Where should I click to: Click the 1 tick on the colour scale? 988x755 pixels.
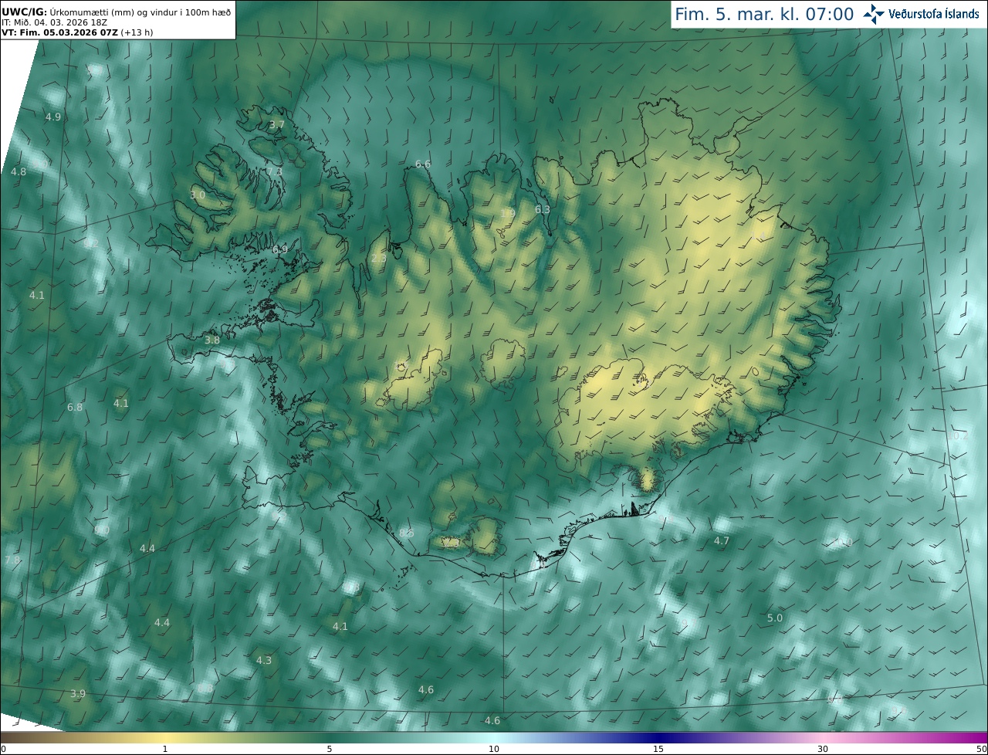click(x=165, y=749)
